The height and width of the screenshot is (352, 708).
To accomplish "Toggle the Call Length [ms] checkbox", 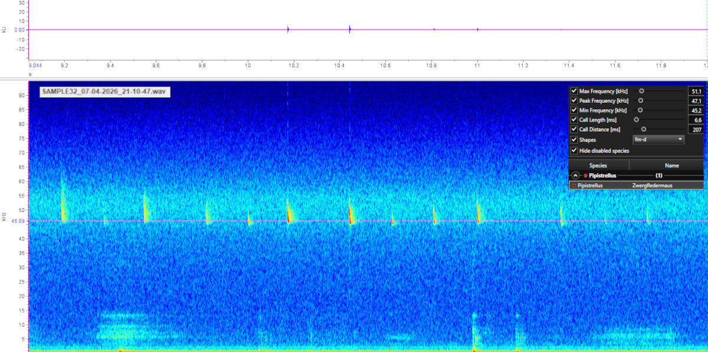I will pos(574,120).
